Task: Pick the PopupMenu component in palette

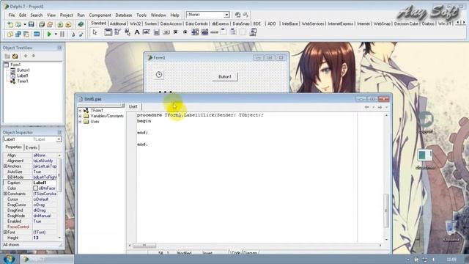Action: point(128,32)
